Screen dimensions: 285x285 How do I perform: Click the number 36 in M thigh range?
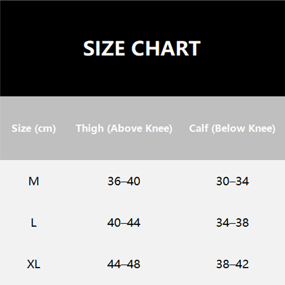click(114, 181)
